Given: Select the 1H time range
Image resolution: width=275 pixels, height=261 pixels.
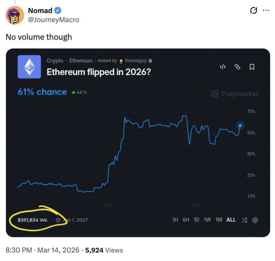Looking at the screenshot, I should (175, 220).
